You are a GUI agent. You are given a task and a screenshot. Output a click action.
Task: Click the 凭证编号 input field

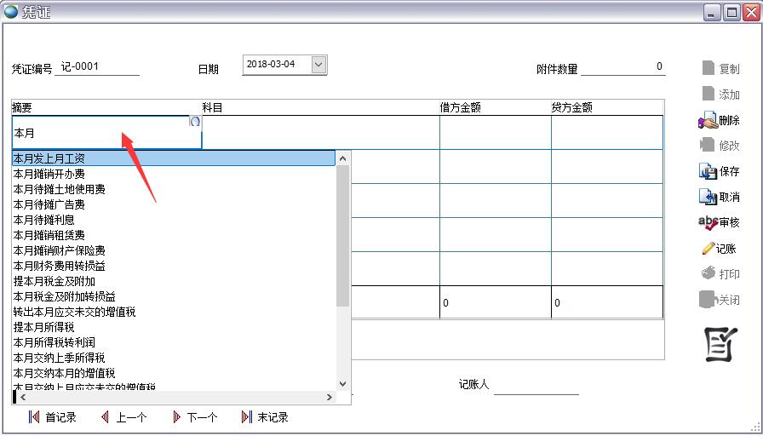click(x=98, y=67)
